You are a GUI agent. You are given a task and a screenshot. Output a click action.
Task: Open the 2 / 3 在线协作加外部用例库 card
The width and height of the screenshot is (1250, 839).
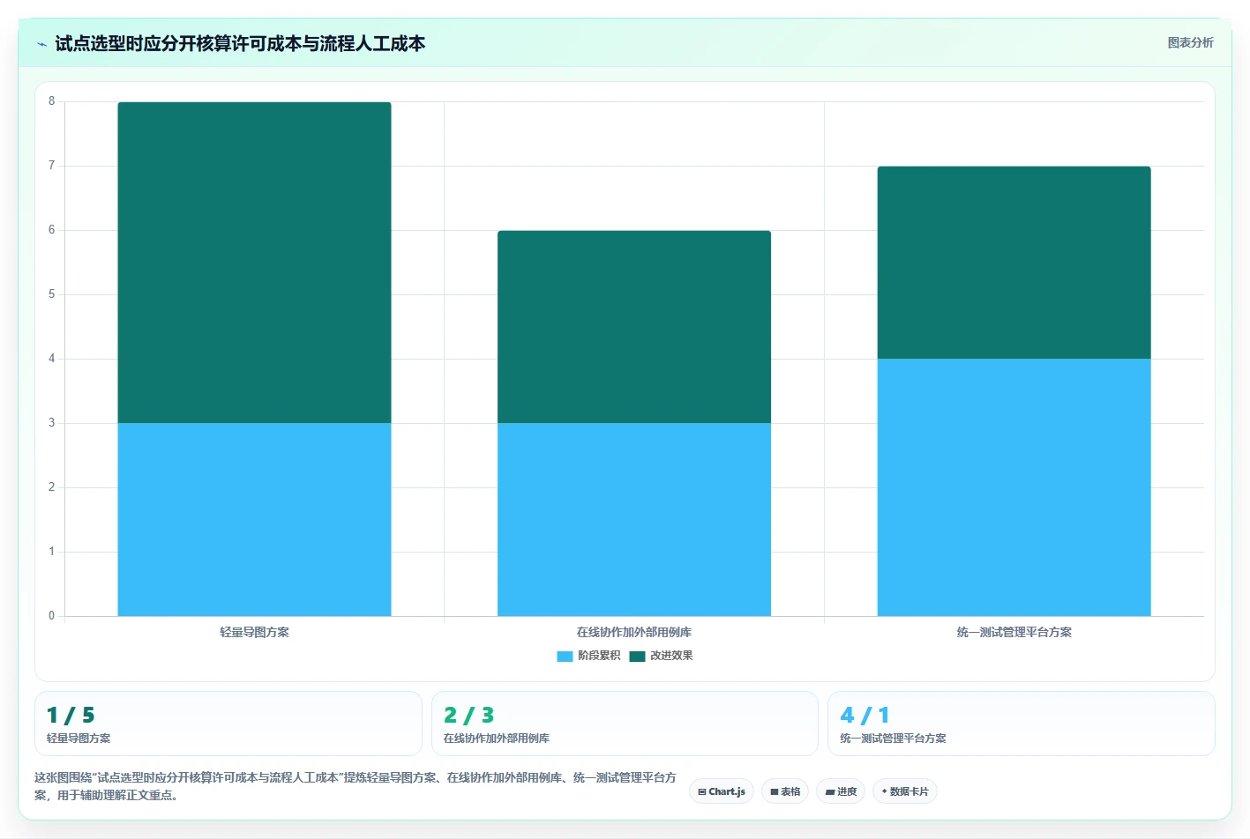click(625, 724)
